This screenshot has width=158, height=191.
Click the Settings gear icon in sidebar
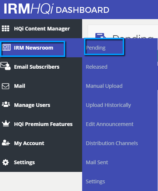tap(6, 162)
